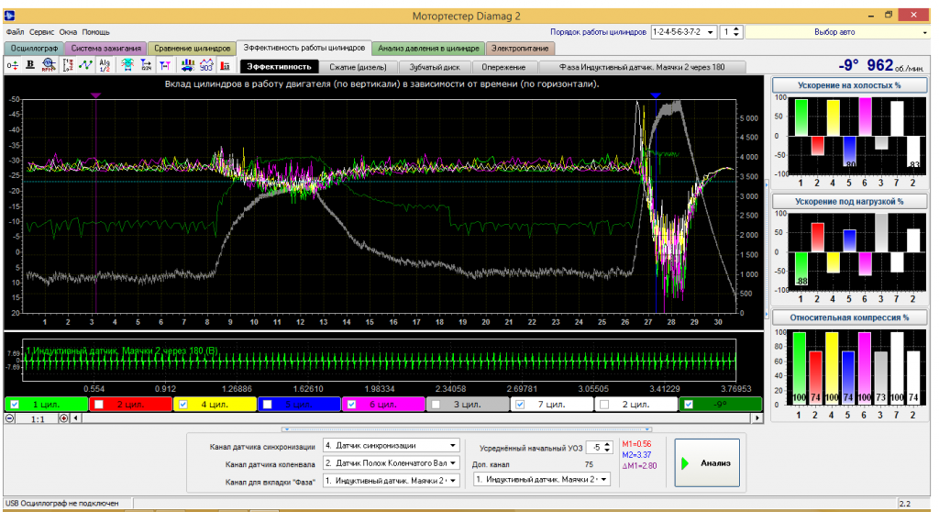This screenshot has width=939, height=512.
Task: Click the zoom-in plus icon
Action: [63, 418]
